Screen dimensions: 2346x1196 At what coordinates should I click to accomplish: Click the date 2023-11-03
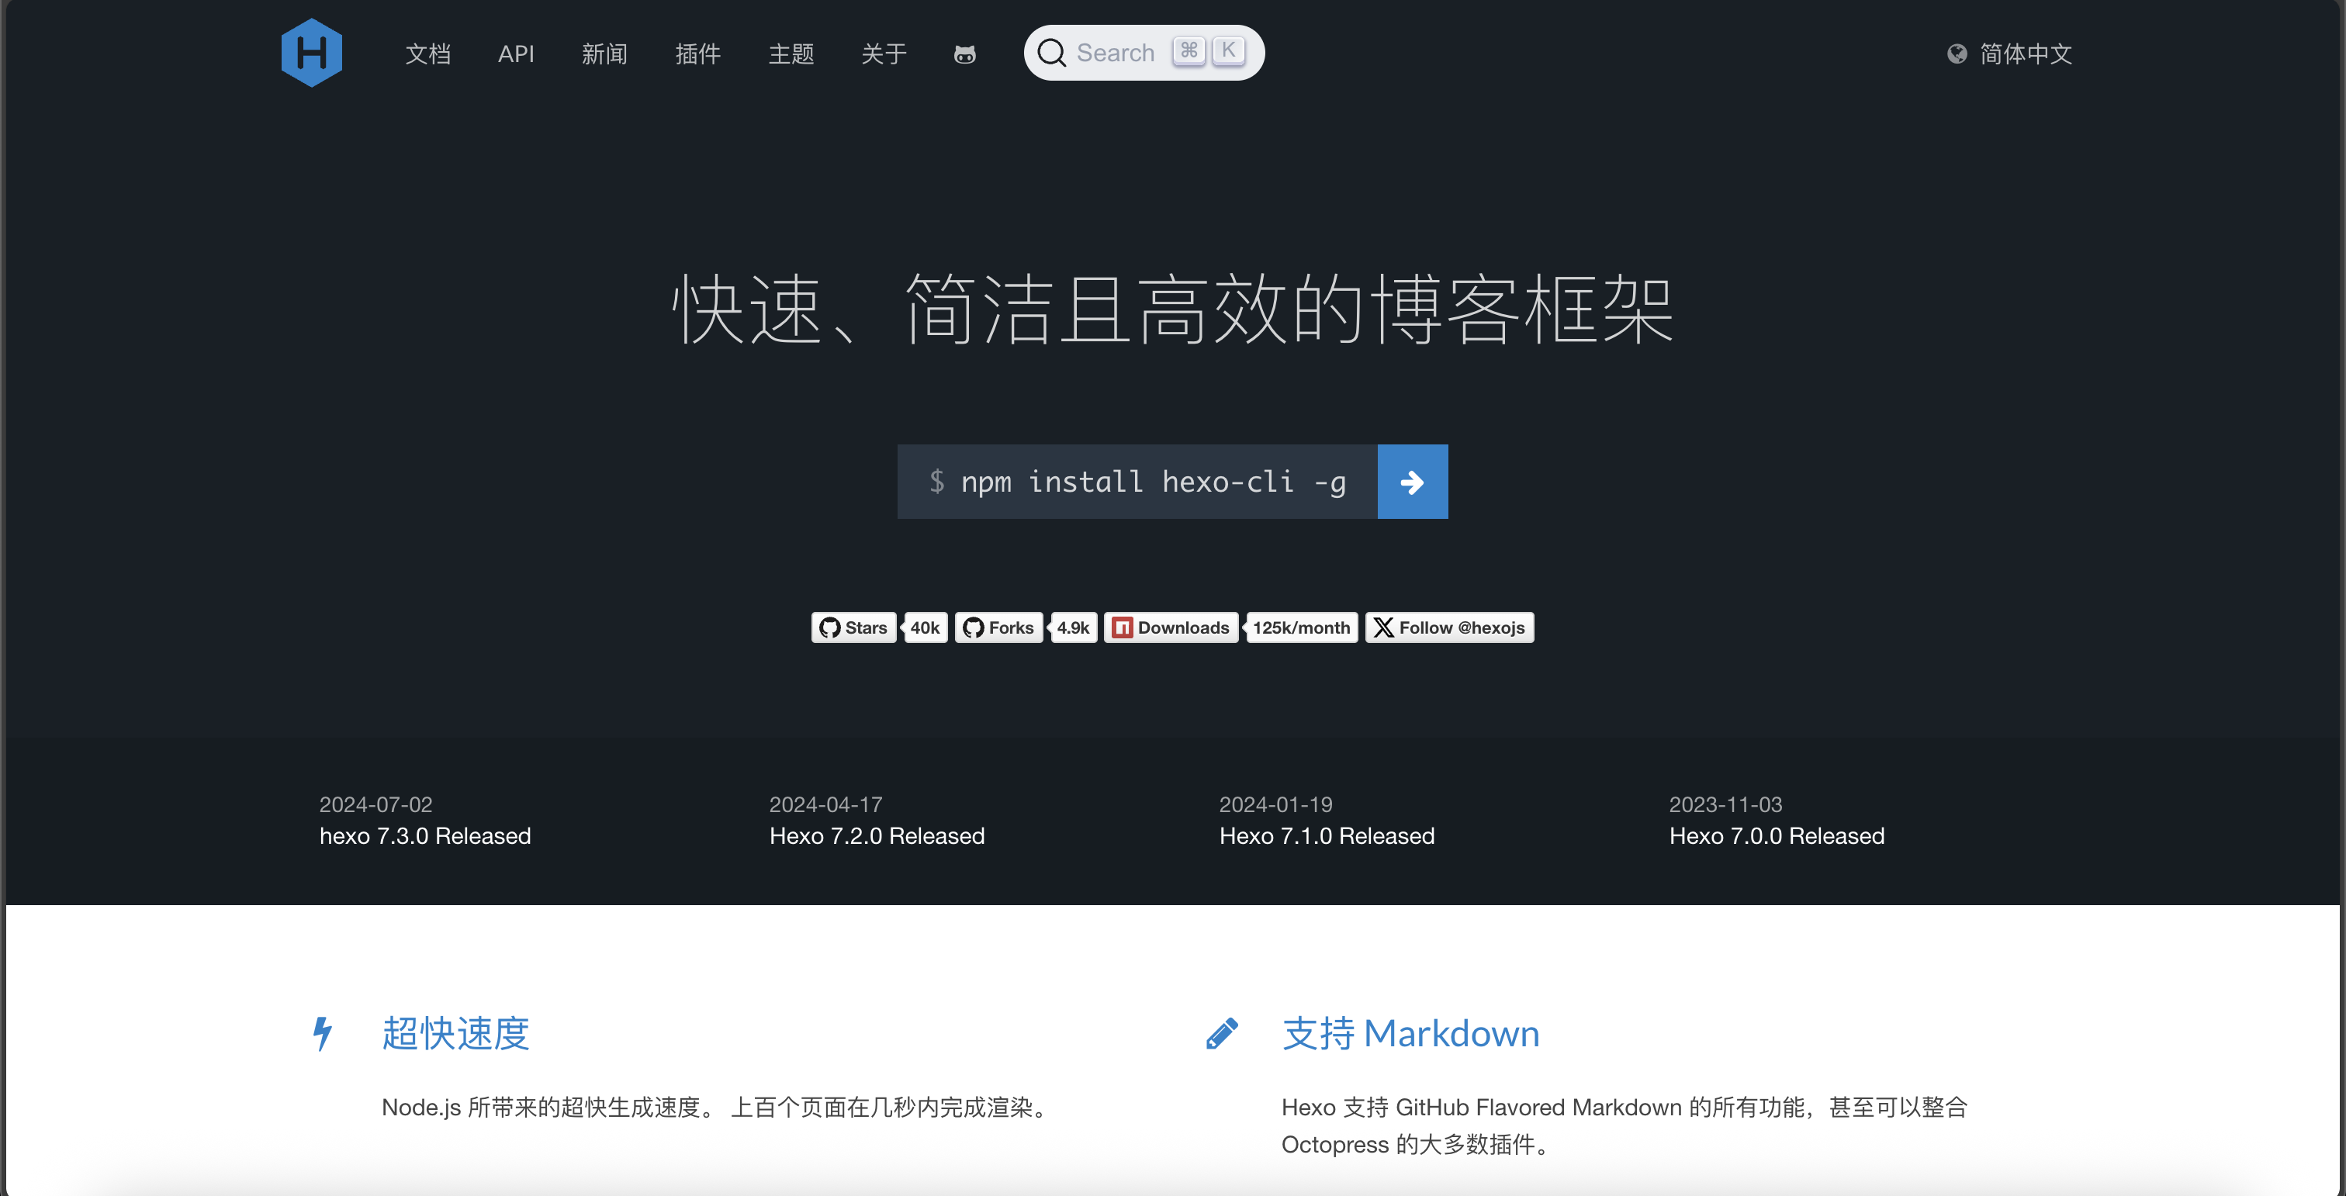pos(1726,804)
